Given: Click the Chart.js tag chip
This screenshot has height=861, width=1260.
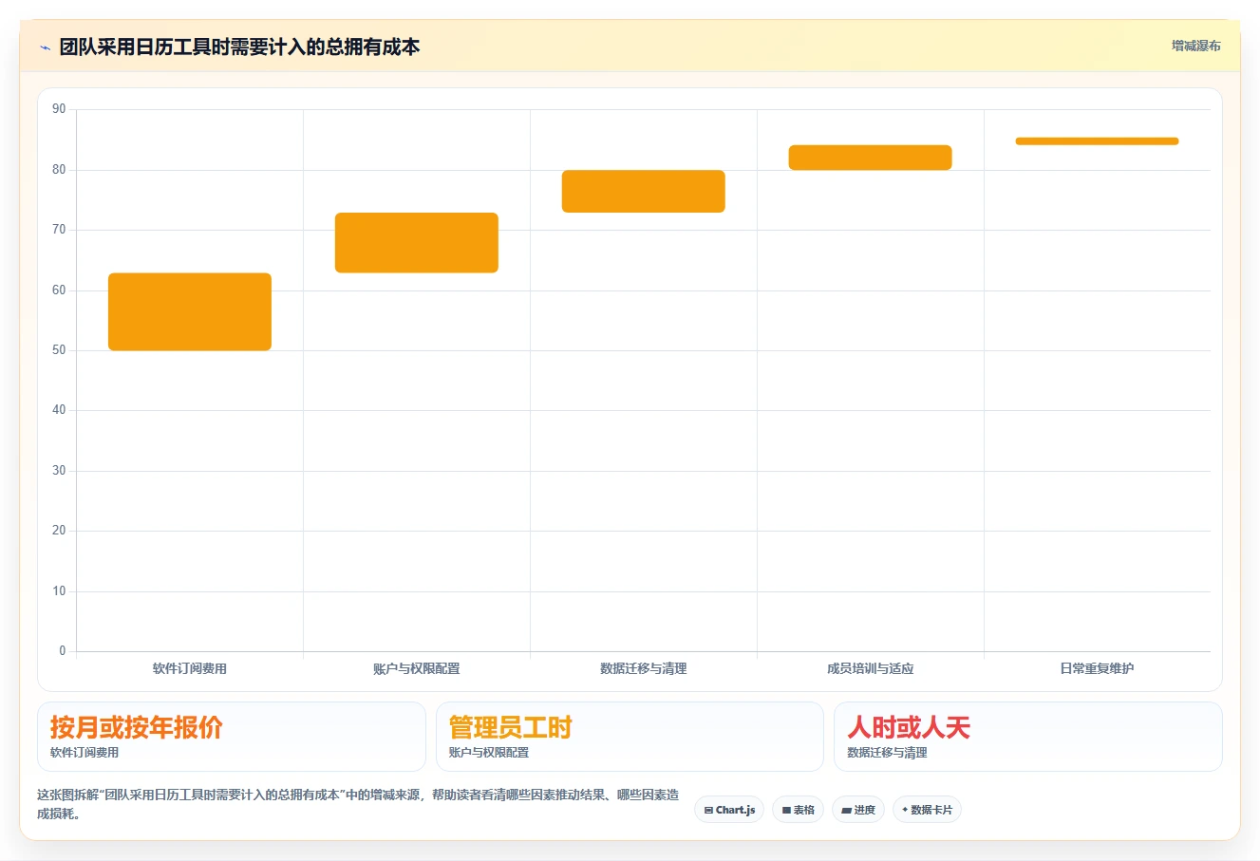Looking at the screenshot, I should coord(729,810).
